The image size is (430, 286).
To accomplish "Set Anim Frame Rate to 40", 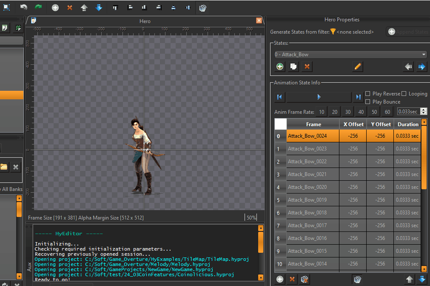I will (361, 111).
